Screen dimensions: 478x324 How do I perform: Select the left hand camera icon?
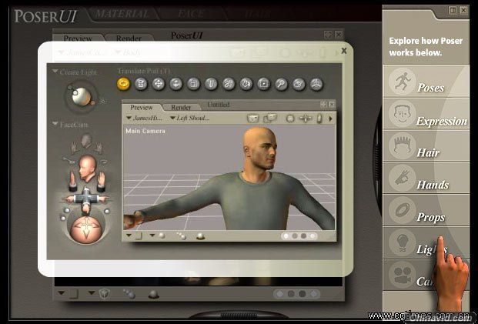tap(74, 148)
